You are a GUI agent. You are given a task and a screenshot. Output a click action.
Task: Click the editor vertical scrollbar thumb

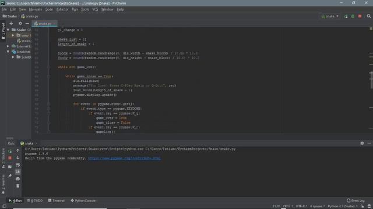coord(371,80)
